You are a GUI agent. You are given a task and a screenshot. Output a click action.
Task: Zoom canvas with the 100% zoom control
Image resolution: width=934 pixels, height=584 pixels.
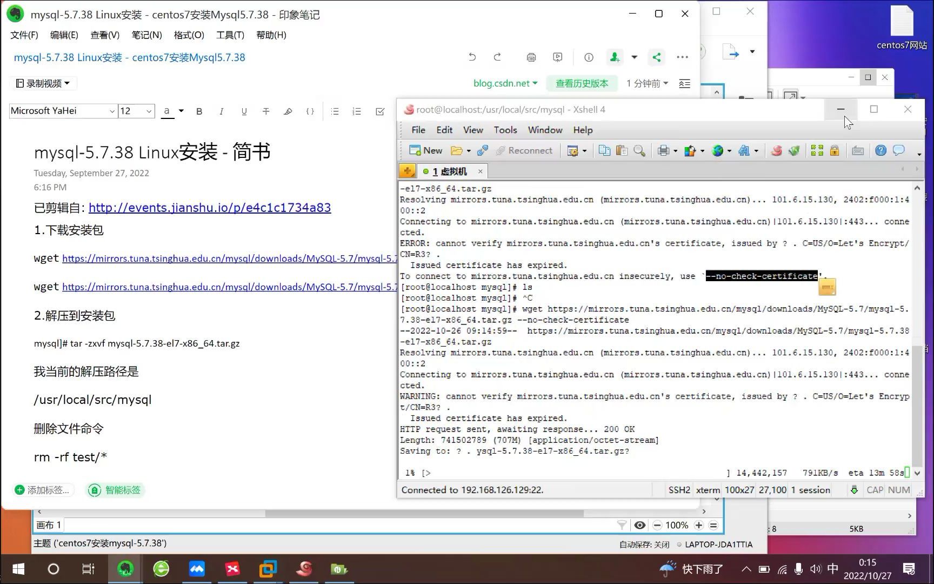pyautogui.click(x=677, y=525)
